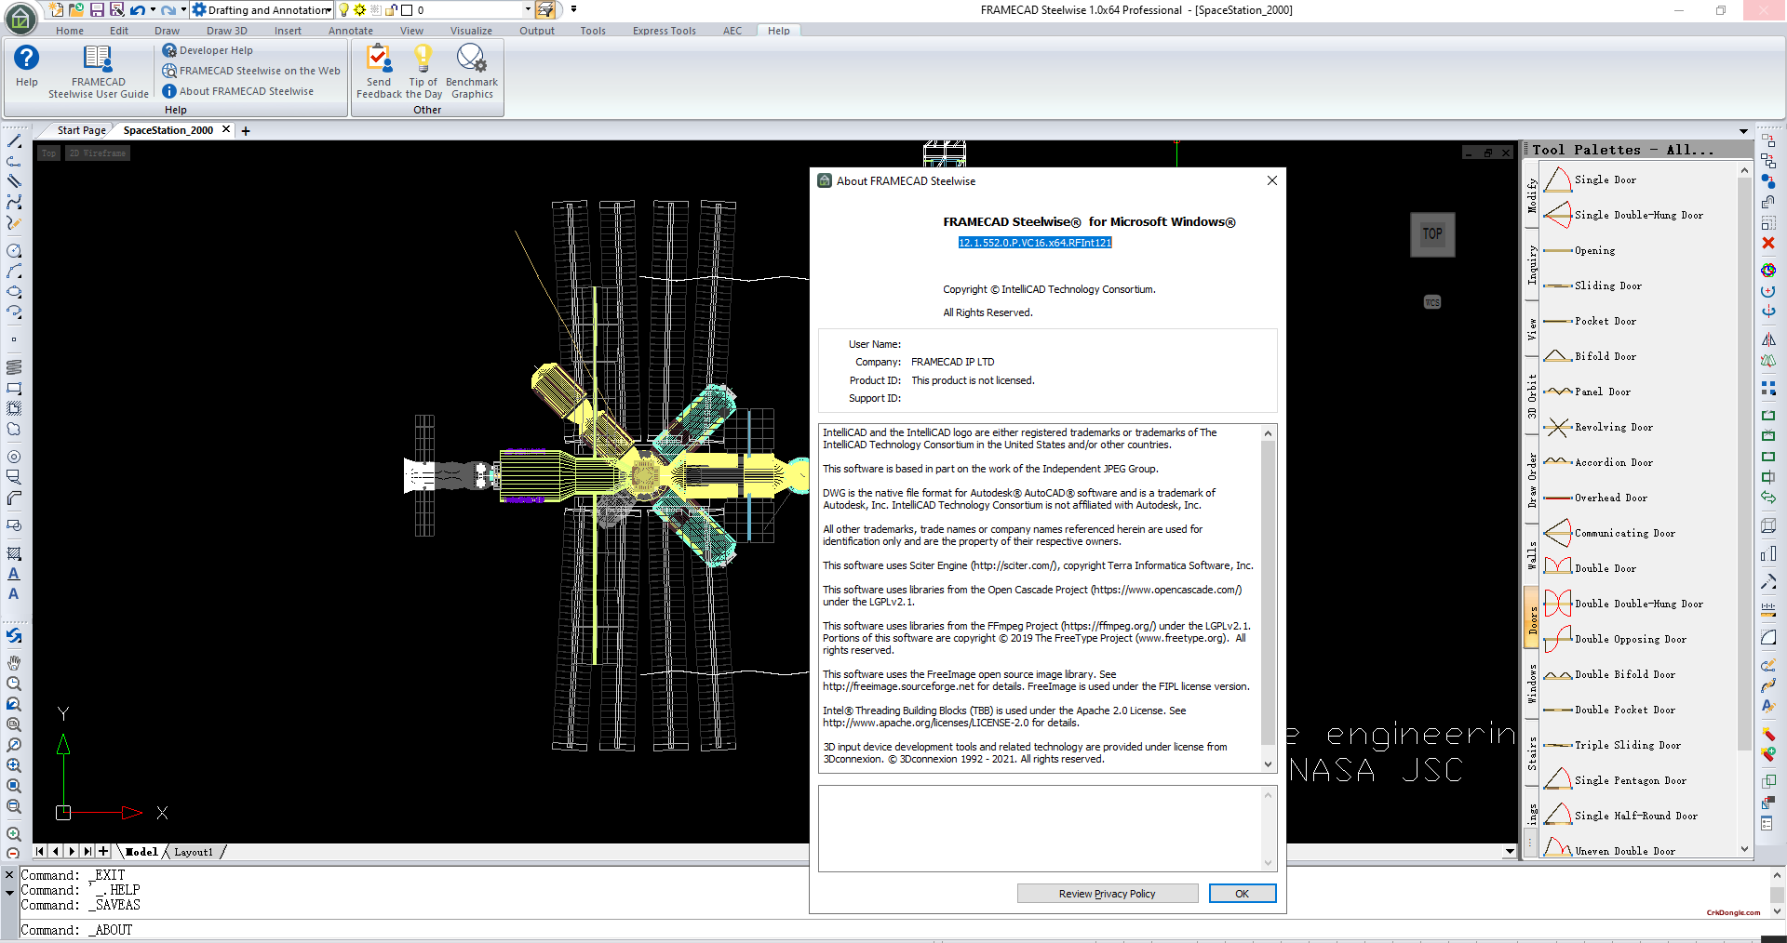
Task: Switch to the Annotate ribbon tab
Action: [351, 31]
